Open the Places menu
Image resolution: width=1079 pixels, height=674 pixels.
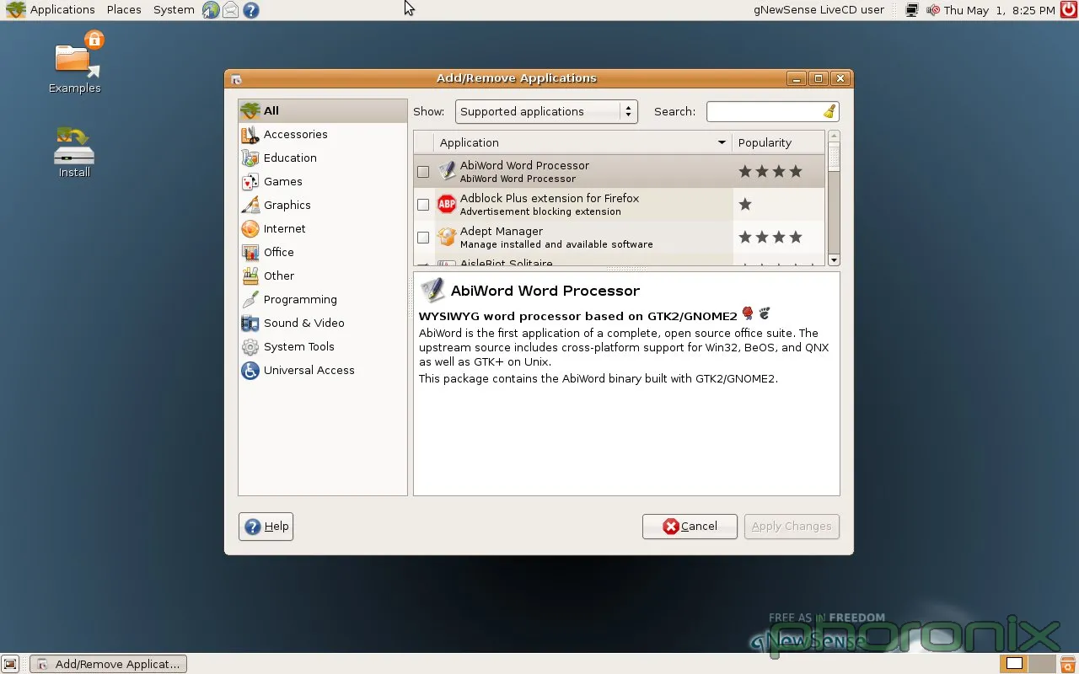point(124,10)
